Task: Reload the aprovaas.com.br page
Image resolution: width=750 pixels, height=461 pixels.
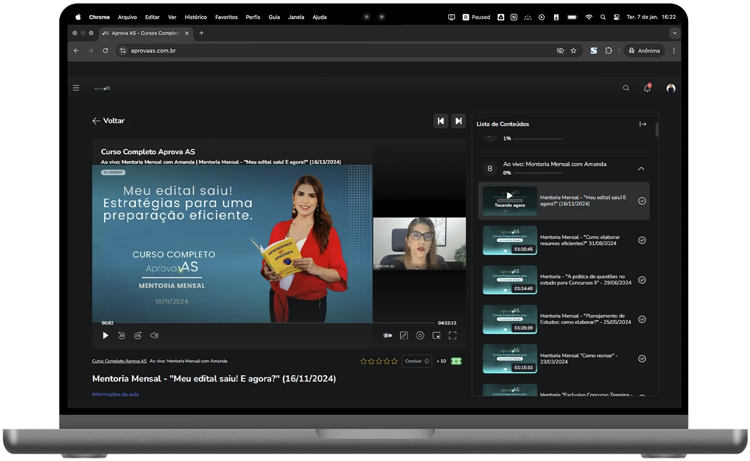Action: [105, 51]
